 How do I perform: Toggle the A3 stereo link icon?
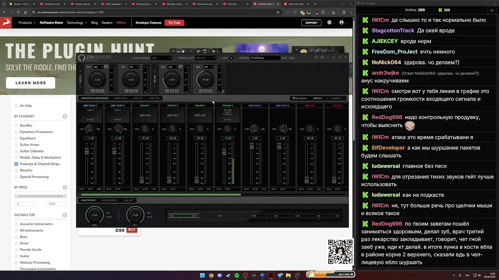(180, 67)
